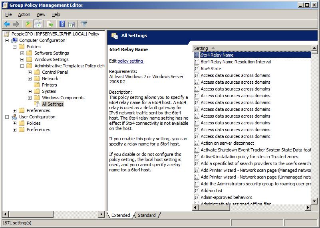This screenshot has height=228, width=320.
Task: Collapse the Administrative Templates node
Action: [x=22, y=66]
